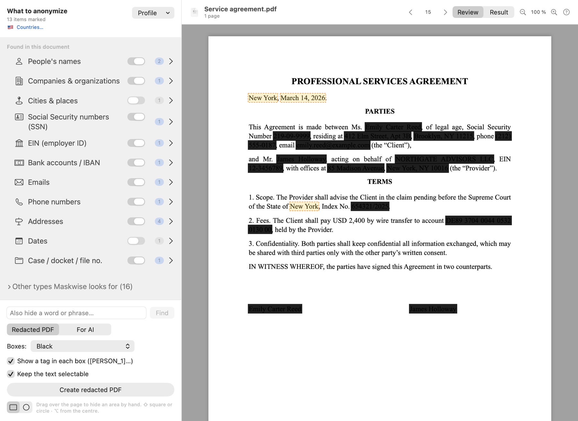Click the highlighted March 14, 2026 date
The height and width of the screenshot is (421, 578).
pos(303,98)
